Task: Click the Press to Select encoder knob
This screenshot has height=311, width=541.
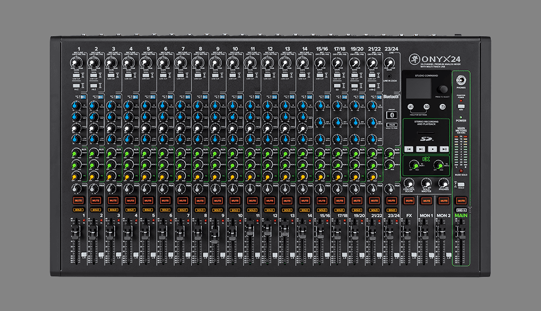Action: (443, 89)
